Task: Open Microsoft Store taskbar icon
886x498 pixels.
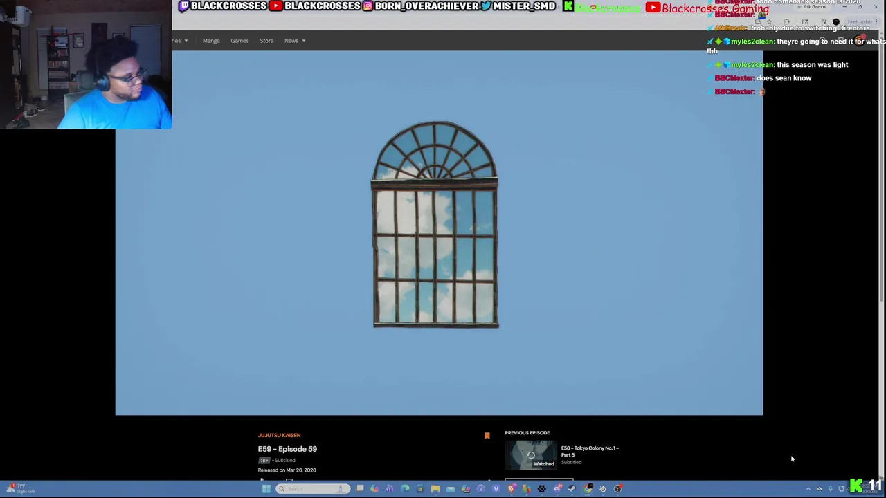Action: (x=419, y=489)
